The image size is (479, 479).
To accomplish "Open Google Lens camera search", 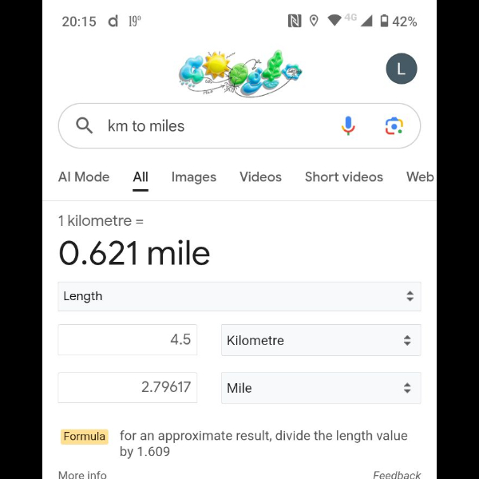I will point(394,125).
